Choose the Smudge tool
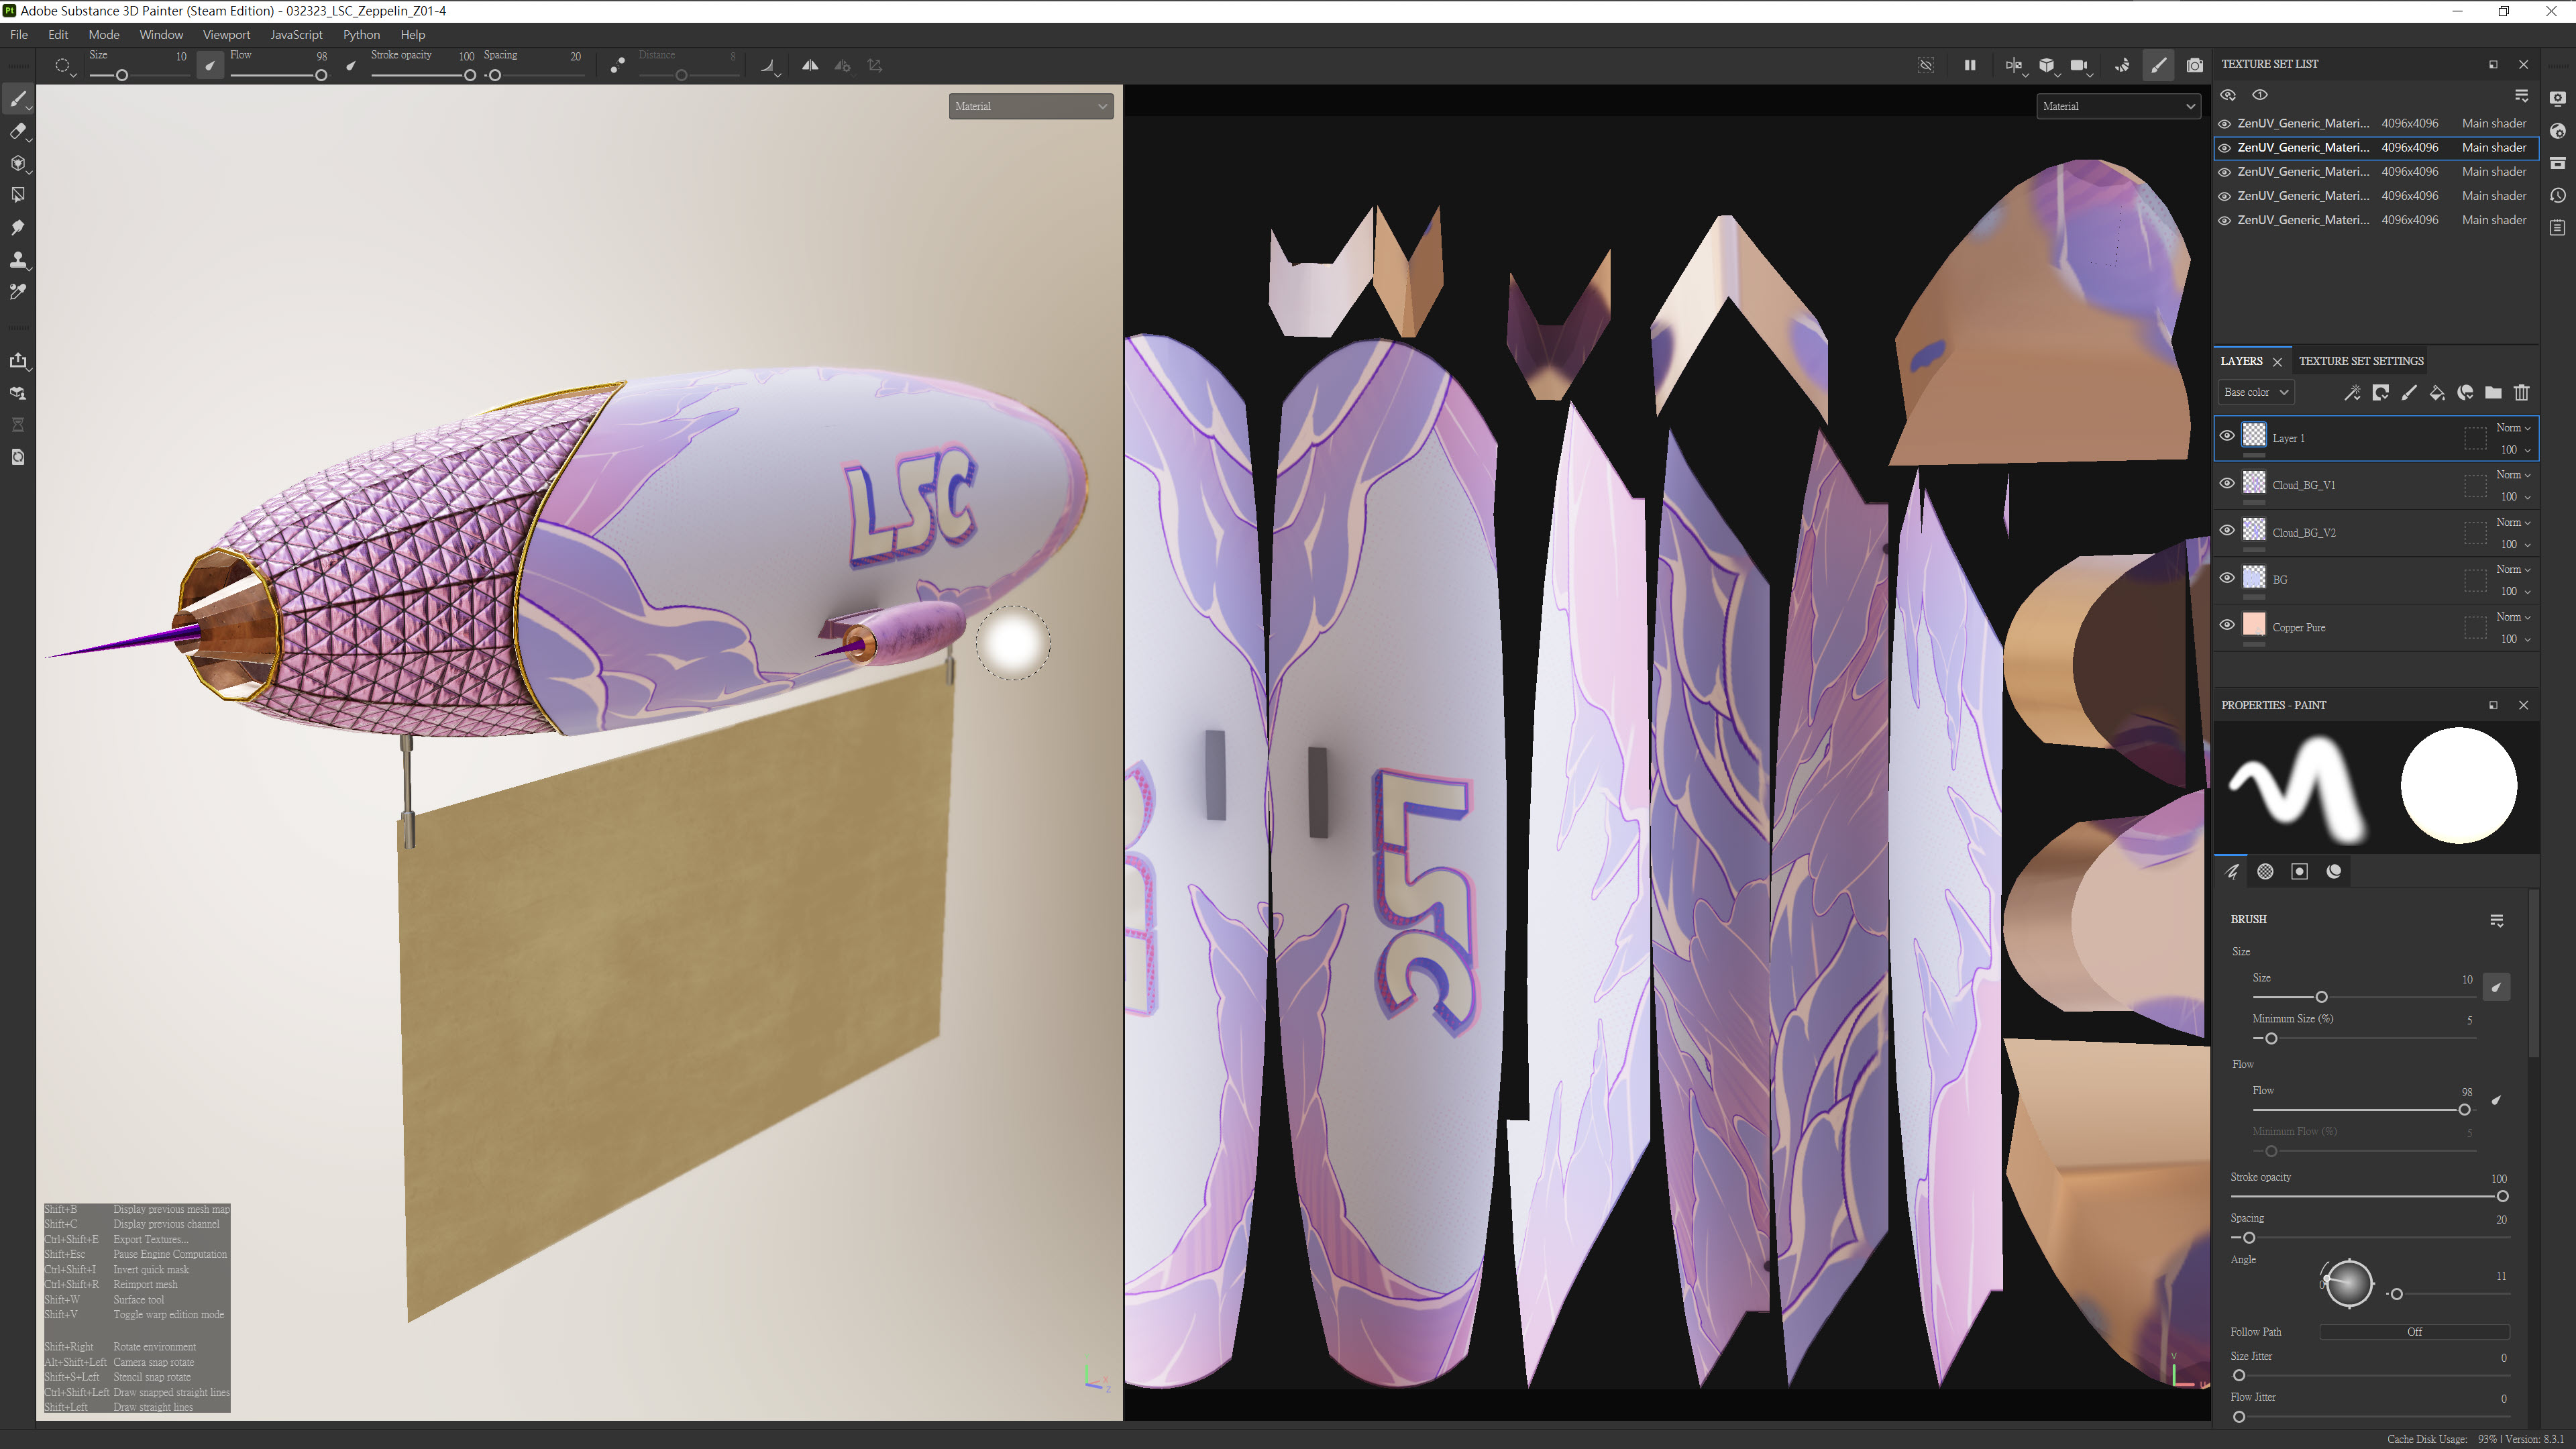Image resolution: width=2576 pixels, height=1449 pixels. coord(17,228)
